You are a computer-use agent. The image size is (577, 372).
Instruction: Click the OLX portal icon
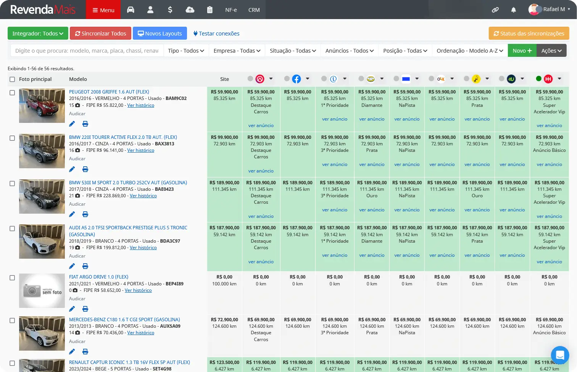(441, 79)
